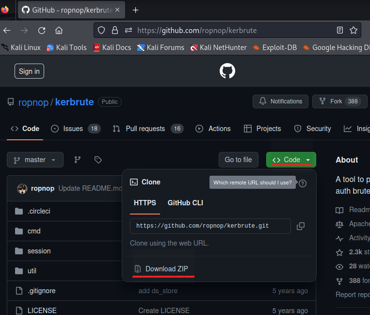Viewport: 370px width, 315px height.
Task: Open the cmd folder
Action: 34,231
